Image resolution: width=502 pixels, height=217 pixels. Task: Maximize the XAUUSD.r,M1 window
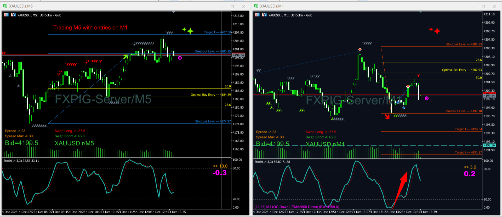483,7
